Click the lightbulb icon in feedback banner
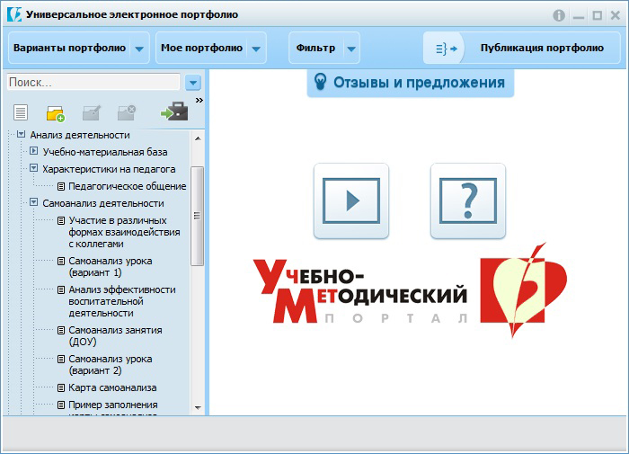Screen dimensions: 629x454 320,82
